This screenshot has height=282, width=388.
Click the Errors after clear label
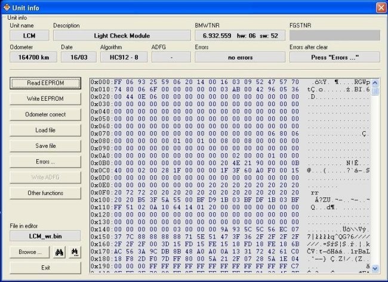309,47
